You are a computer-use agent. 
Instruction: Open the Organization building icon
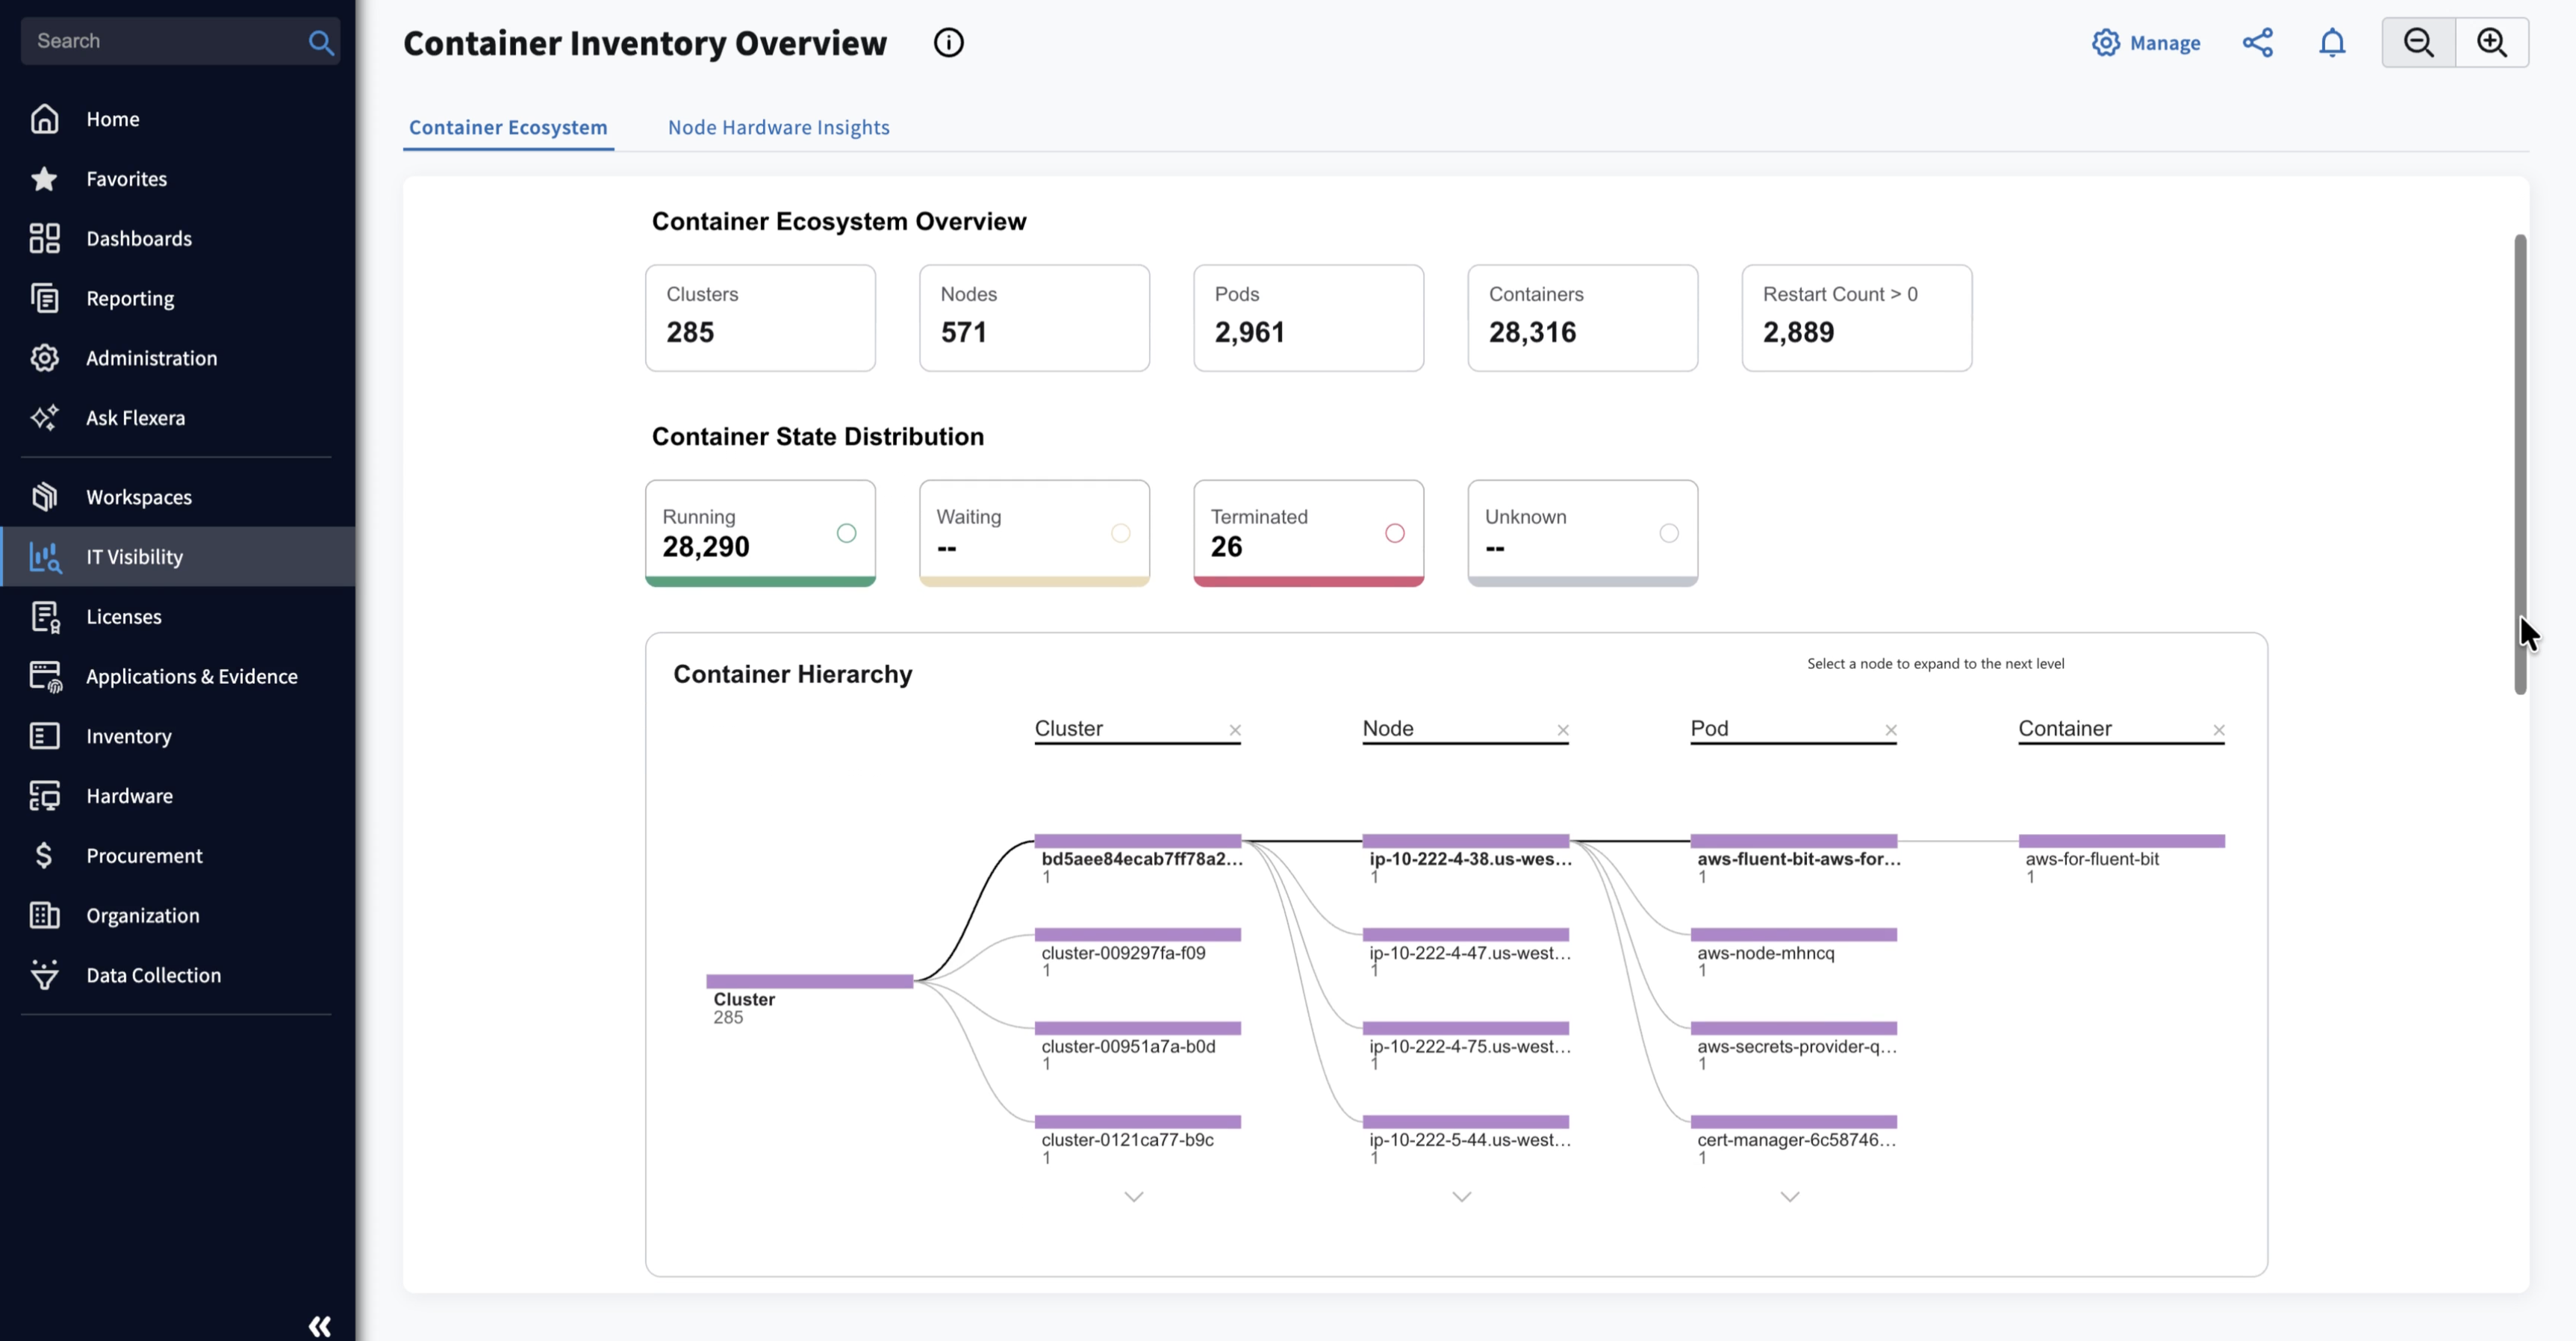44,915
